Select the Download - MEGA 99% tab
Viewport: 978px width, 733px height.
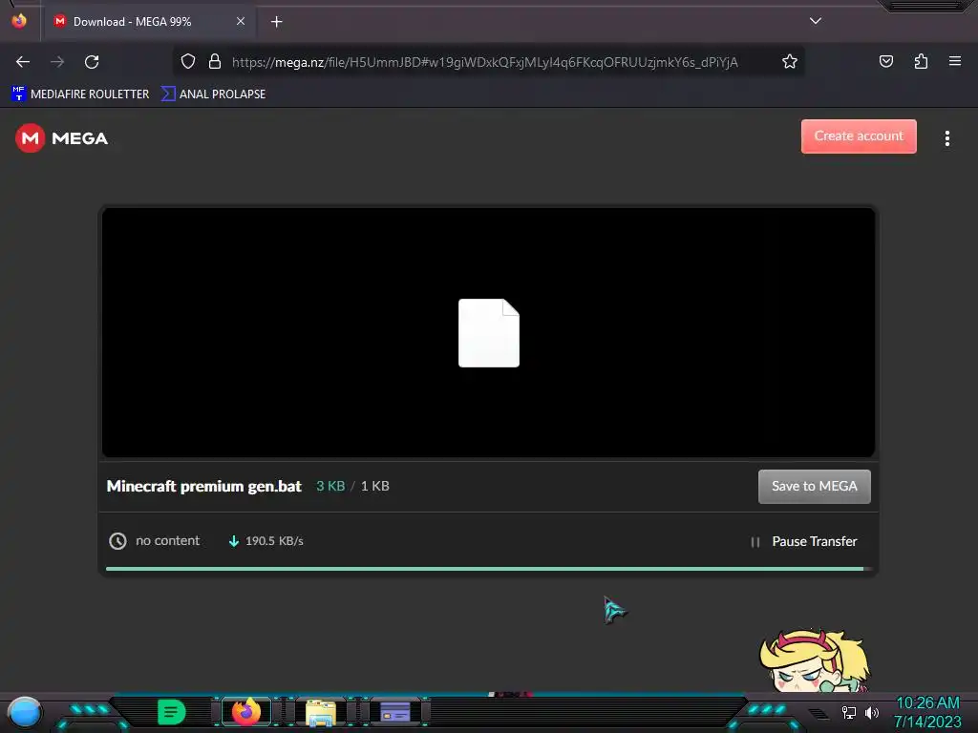pos(148,21)
